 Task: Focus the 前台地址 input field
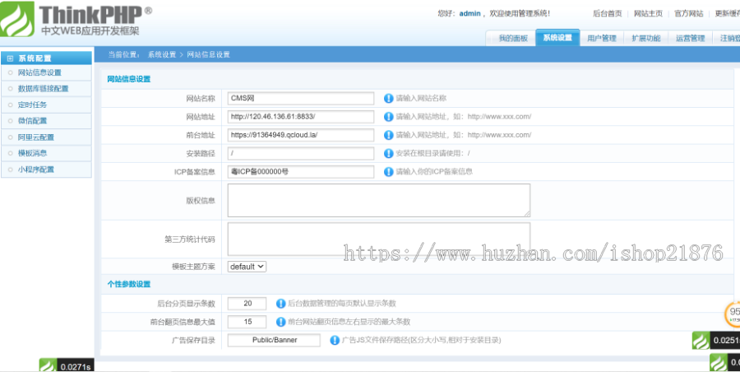pyautogui.click(x=301, y=135)
